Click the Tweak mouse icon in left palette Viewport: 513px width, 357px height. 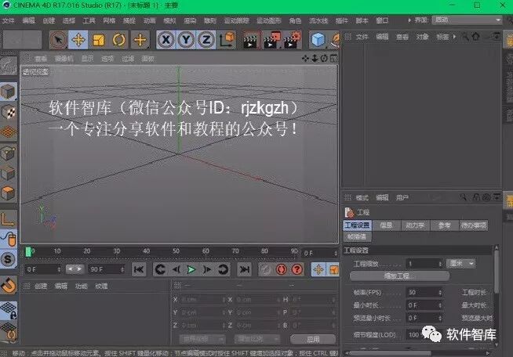pos(9,239)
